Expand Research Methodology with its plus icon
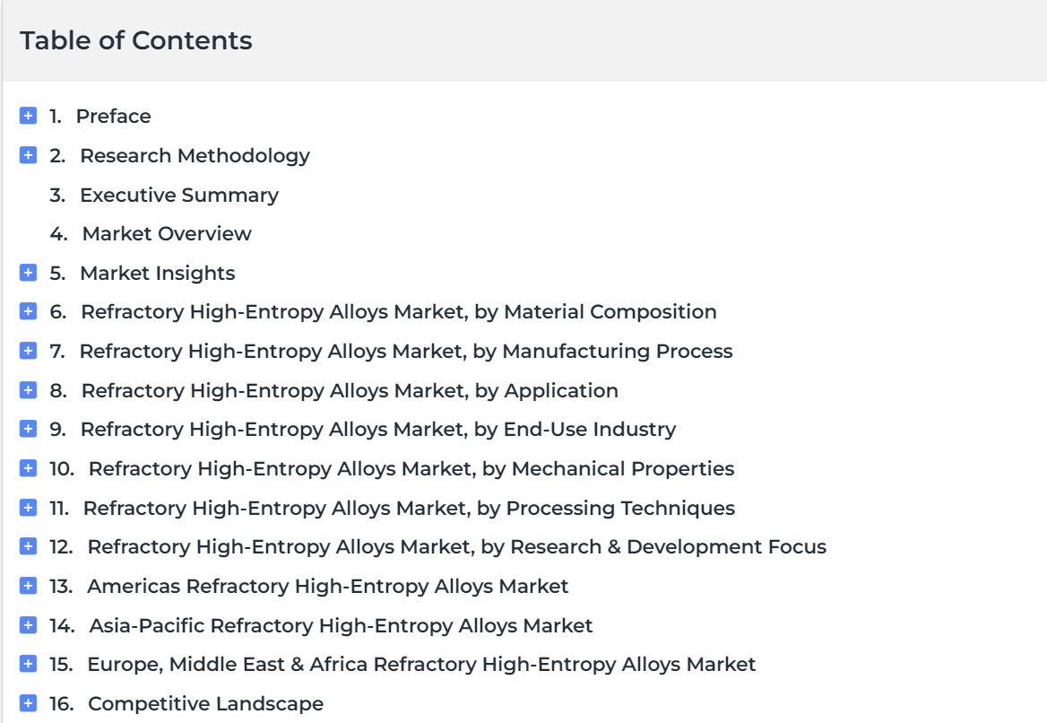The height and width of the screenshot is (723, 1047). coord(28,155)
